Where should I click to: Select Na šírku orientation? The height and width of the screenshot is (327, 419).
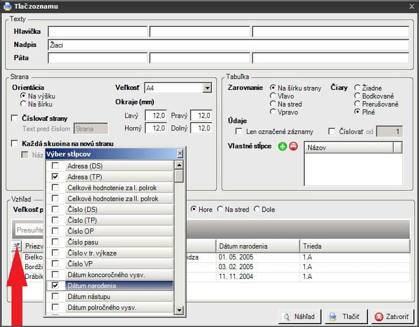click(x=23, y=104)
